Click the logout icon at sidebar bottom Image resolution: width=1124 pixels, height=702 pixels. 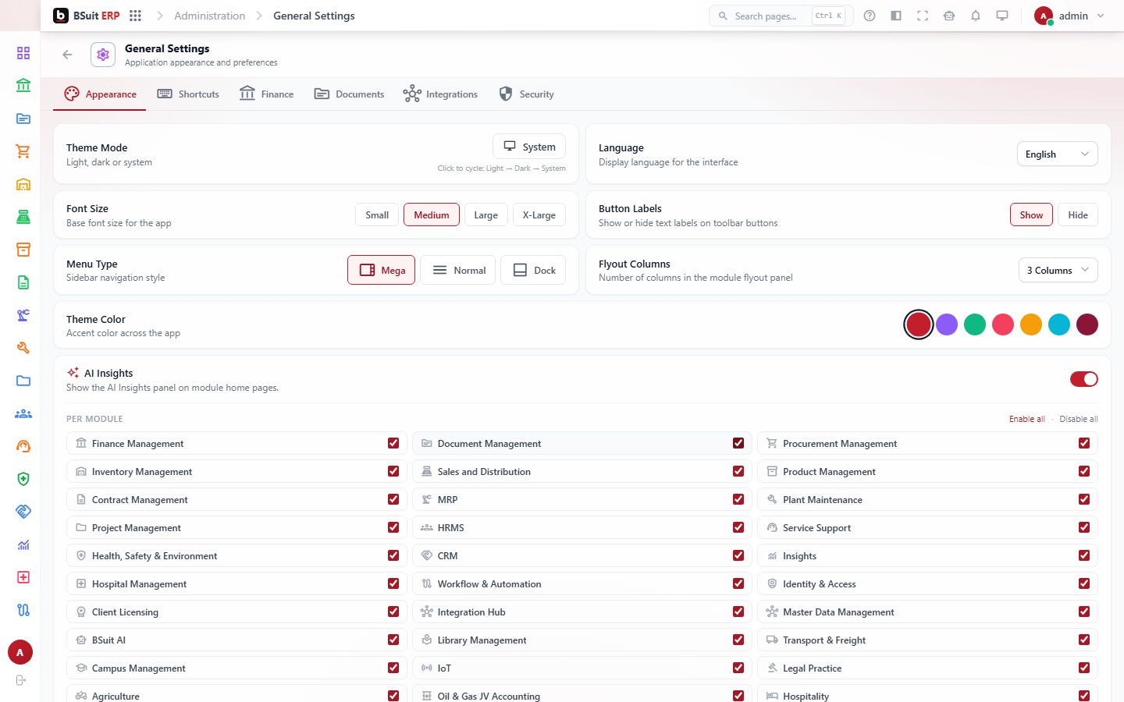point(21,680)
